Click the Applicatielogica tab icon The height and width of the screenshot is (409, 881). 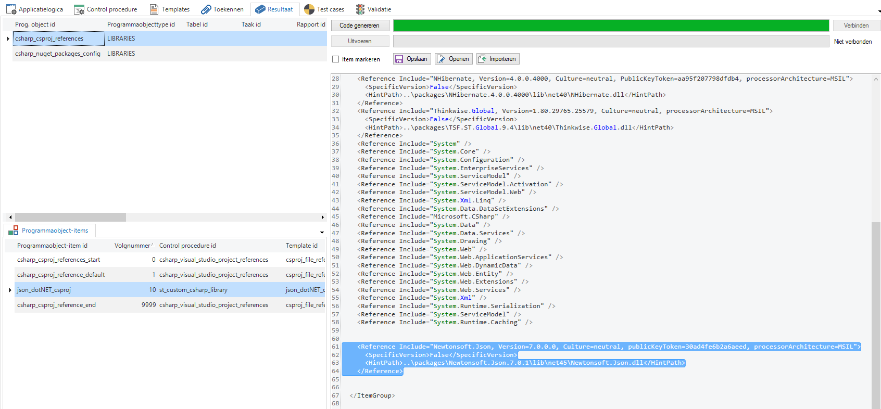coord(11,9)
